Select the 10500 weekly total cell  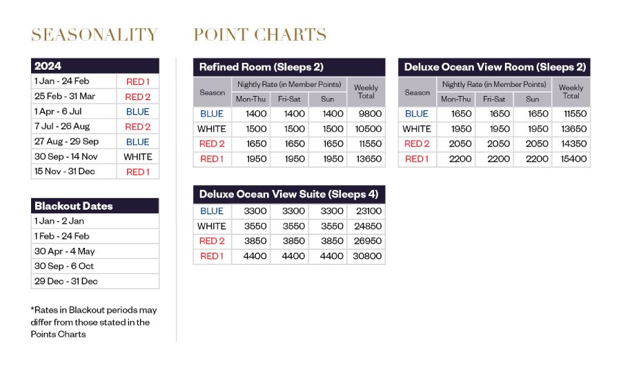366,129
